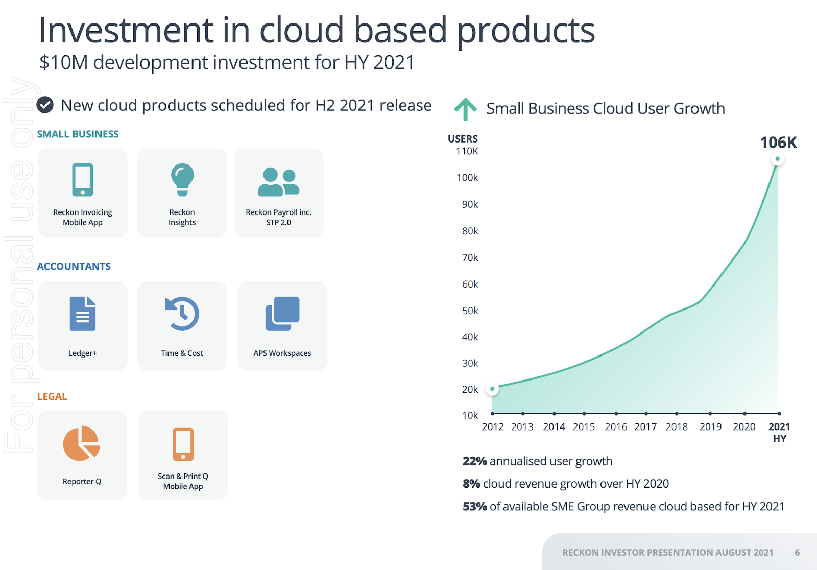Click the checkmark circle beside New cloud products

(45, 105)
